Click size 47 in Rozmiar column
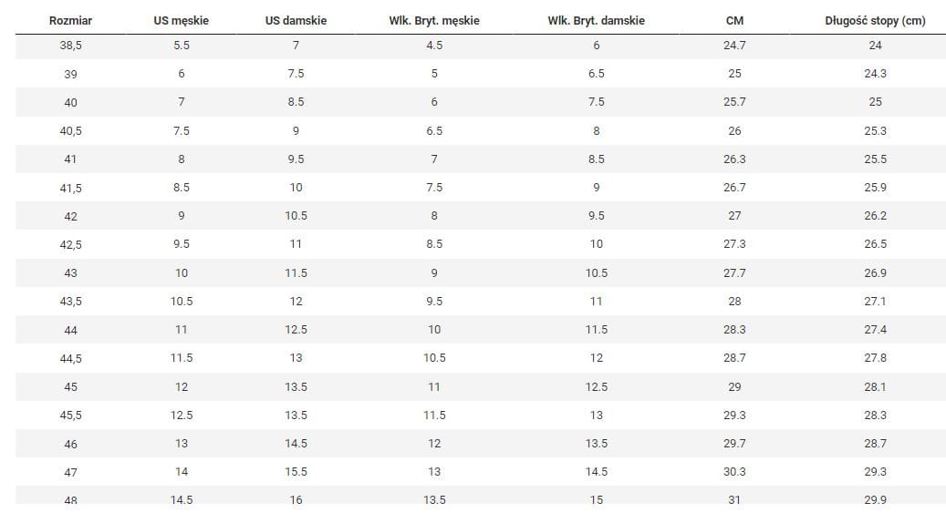Image resolution: width=946 pixels, height=513 pixels. click(x=71, y=473)
